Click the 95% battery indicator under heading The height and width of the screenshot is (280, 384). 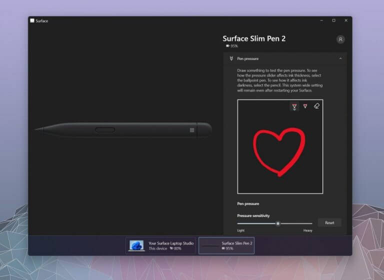click(231, 46)
